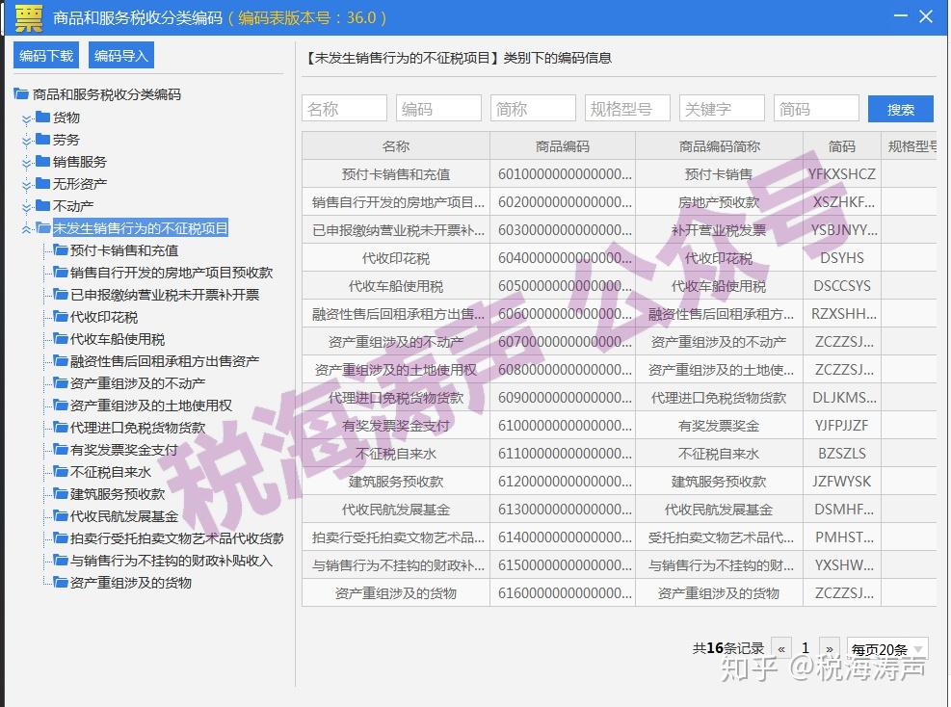Select the root folder icon 商品和服务税收分类编码
Screen dimensions: 951x707
[x=21, y=94]
